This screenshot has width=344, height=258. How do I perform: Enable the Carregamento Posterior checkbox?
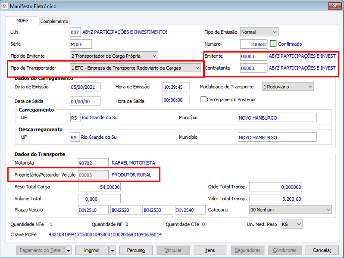[x=203, y=99]
